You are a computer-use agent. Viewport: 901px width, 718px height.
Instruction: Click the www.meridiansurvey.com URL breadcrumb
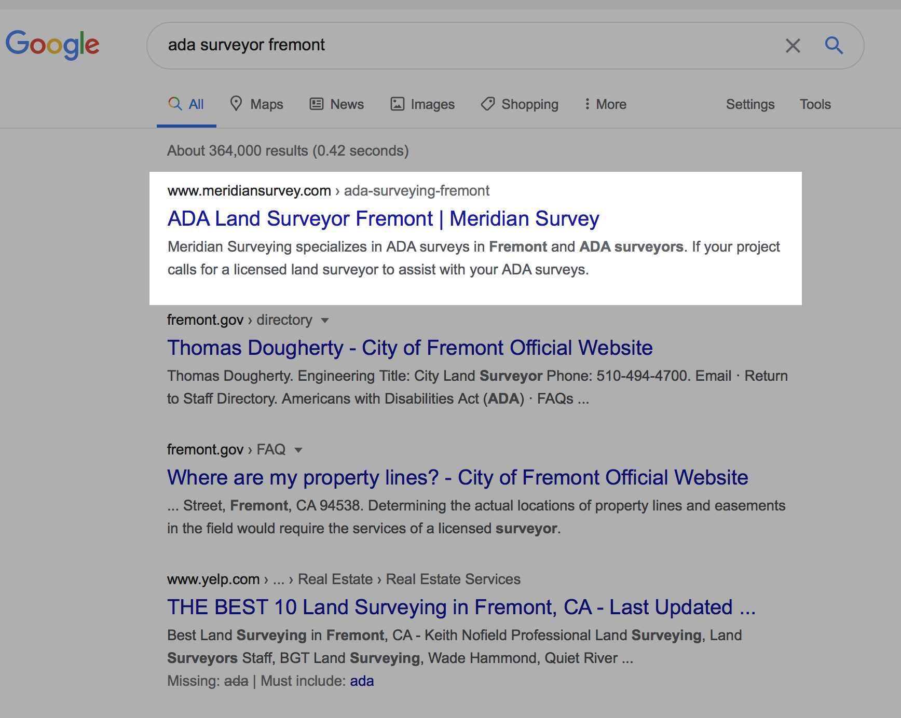(249, 191)
